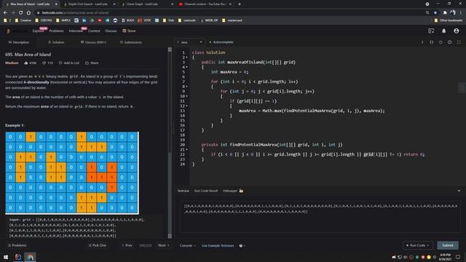
Task: Fold code at line 2
Action: point(186,57)
